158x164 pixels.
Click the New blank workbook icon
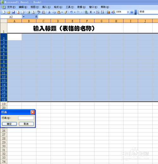[4, 12]
